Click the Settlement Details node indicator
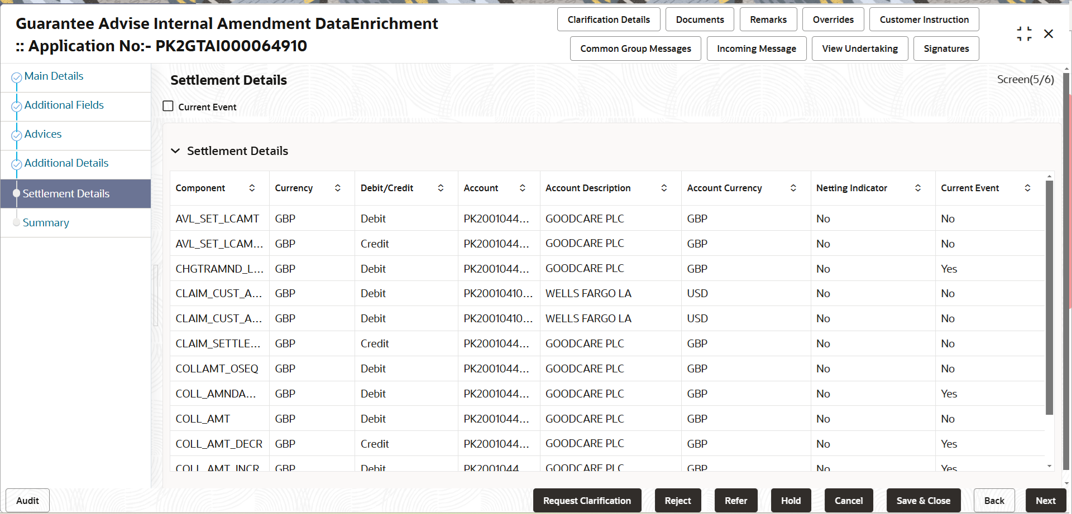The image size is (1072, 514). tap(16, 193)
